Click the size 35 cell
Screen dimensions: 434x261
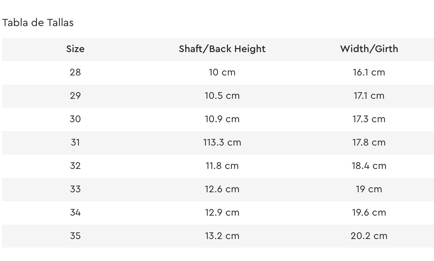click(x=75, y=236)
